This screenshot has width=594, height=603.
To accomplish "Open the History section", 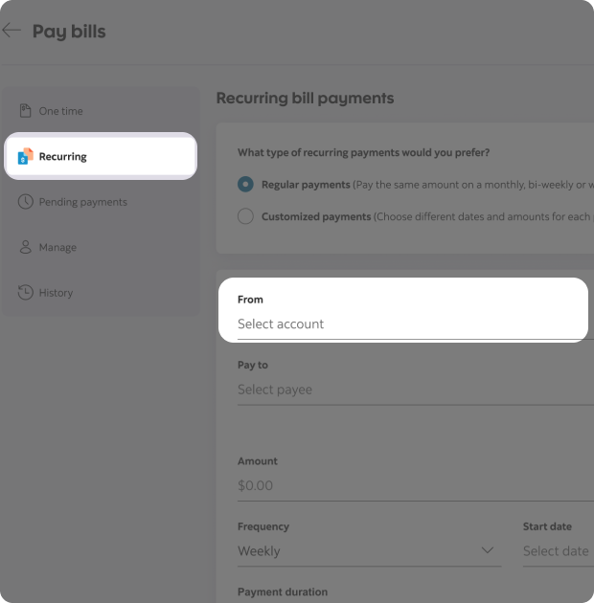I will point(56,293).
